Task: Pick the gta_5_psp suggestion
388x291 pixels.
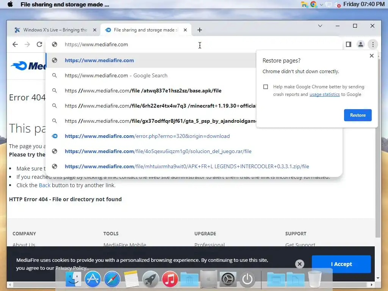Action: pyautogui.click(x=151, y=121)
